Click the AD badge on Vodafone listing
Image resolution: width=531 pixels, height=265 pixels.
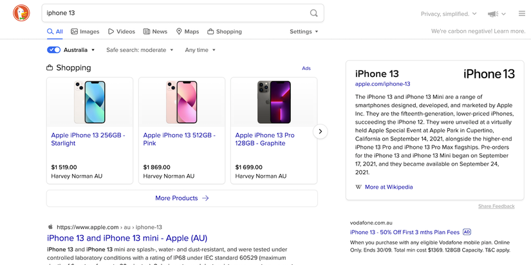tap(467, 232)
